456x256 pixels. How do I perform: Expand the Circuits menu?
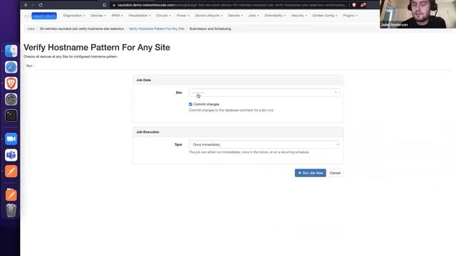pyautogui.click(x=163, y=16)
